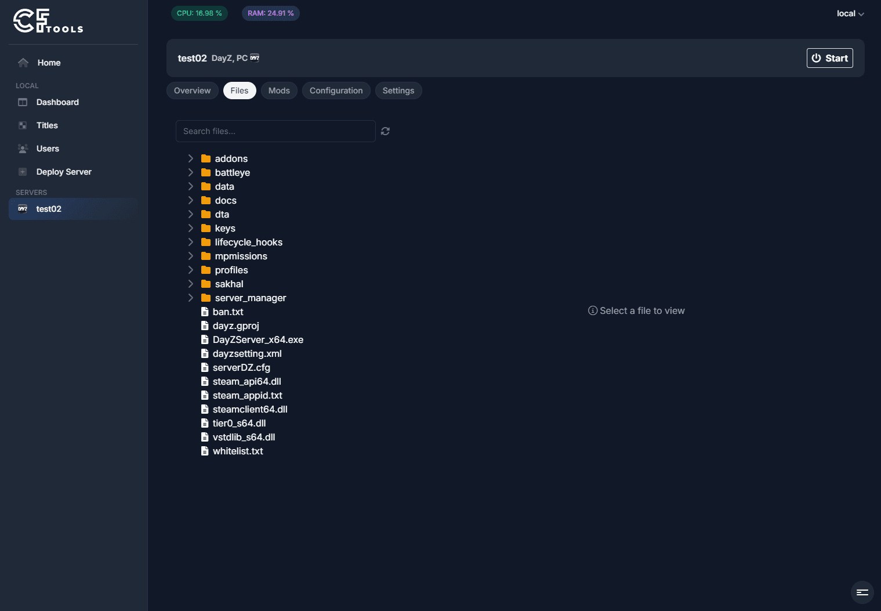Expand the mpmissions folder chevron
Viewport: 881px width, 611px height.
[x=190, y=256]
